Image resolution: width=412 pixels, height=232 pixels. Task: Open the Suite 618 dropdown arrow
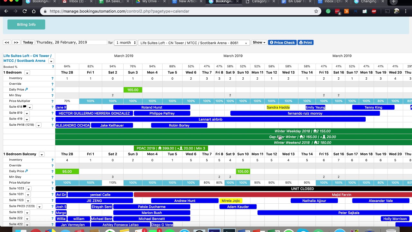pos(30,107)
